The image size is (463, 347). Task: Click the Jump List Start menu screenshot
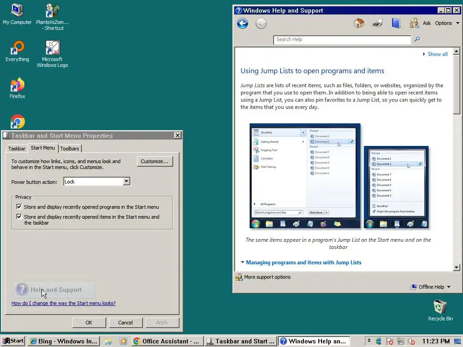305,176
